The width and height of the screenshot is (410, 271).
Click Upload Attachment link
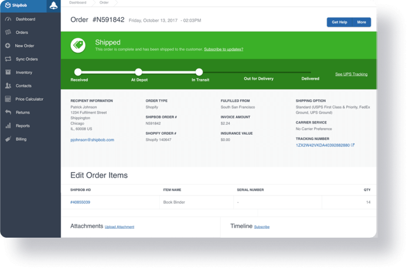[119, 227]
